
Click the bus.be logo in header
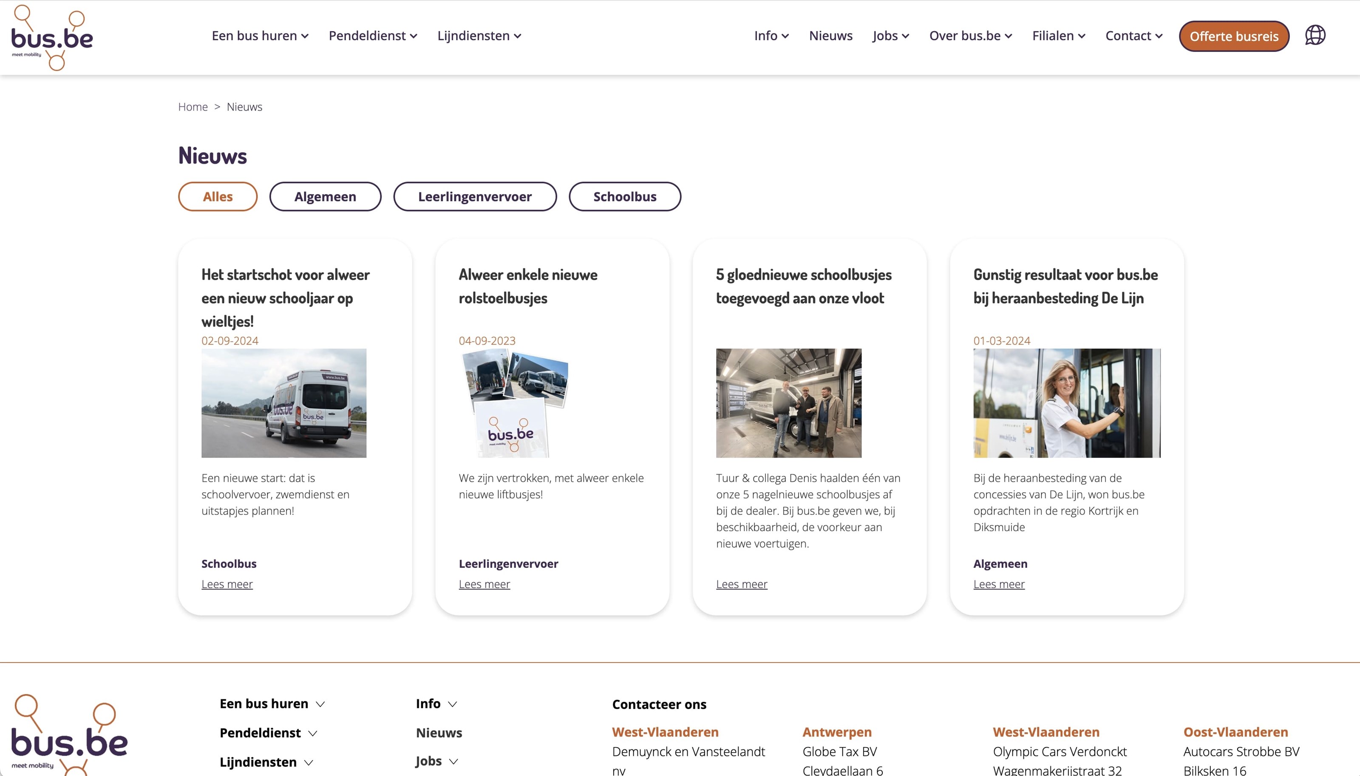tap(52, 37)
